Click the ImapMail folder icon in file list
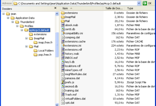 click(x=63, y=17)
